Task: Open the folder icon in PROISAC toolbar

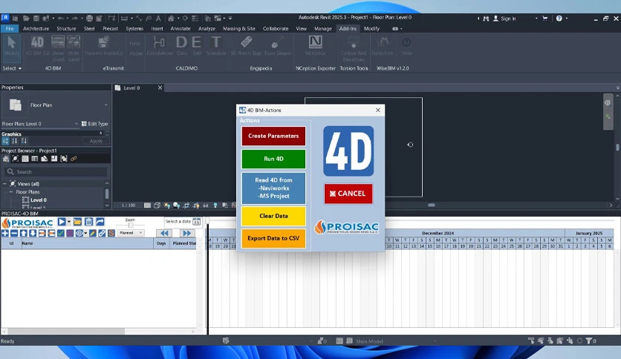Action: 77,222
